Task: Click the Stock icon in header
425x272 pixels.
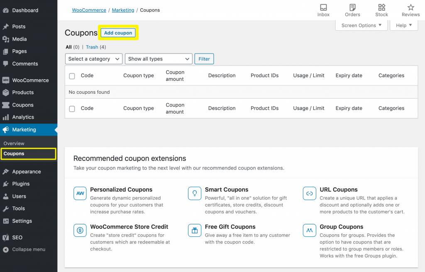Action: pyautogui.click(x=381, y=7)
